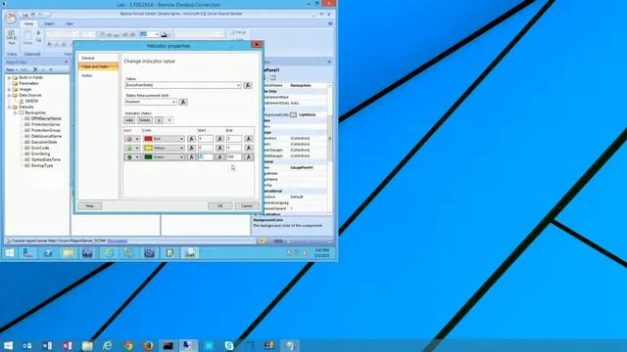Open the States Measurement Unit dropdown
This screenshot has height=352, width=627.
pos(173,102)
